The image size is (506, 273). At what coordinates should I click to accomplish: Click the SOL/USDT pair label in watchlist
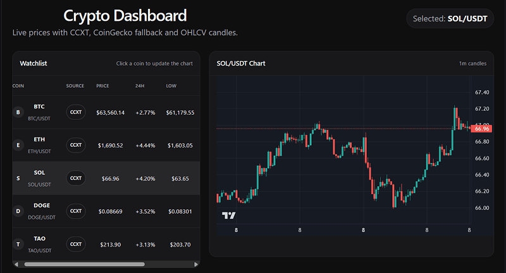(x=39, y=185)
